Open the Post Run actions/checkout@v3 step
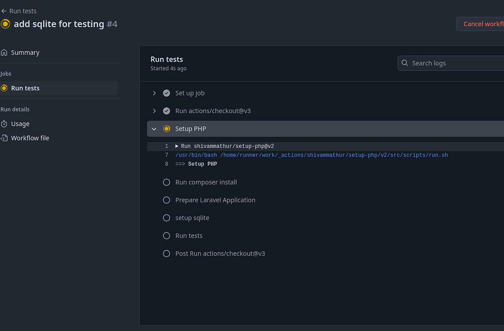Image resolution: width=504 pixels, height=331 pixels. tap(220, 253)
